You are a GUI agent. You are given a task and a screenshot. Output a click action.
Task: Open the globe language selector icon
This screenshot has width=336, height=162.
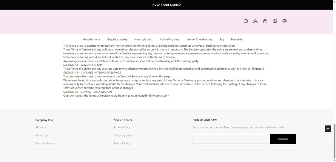pyautogui.click(x=284, y=21)
